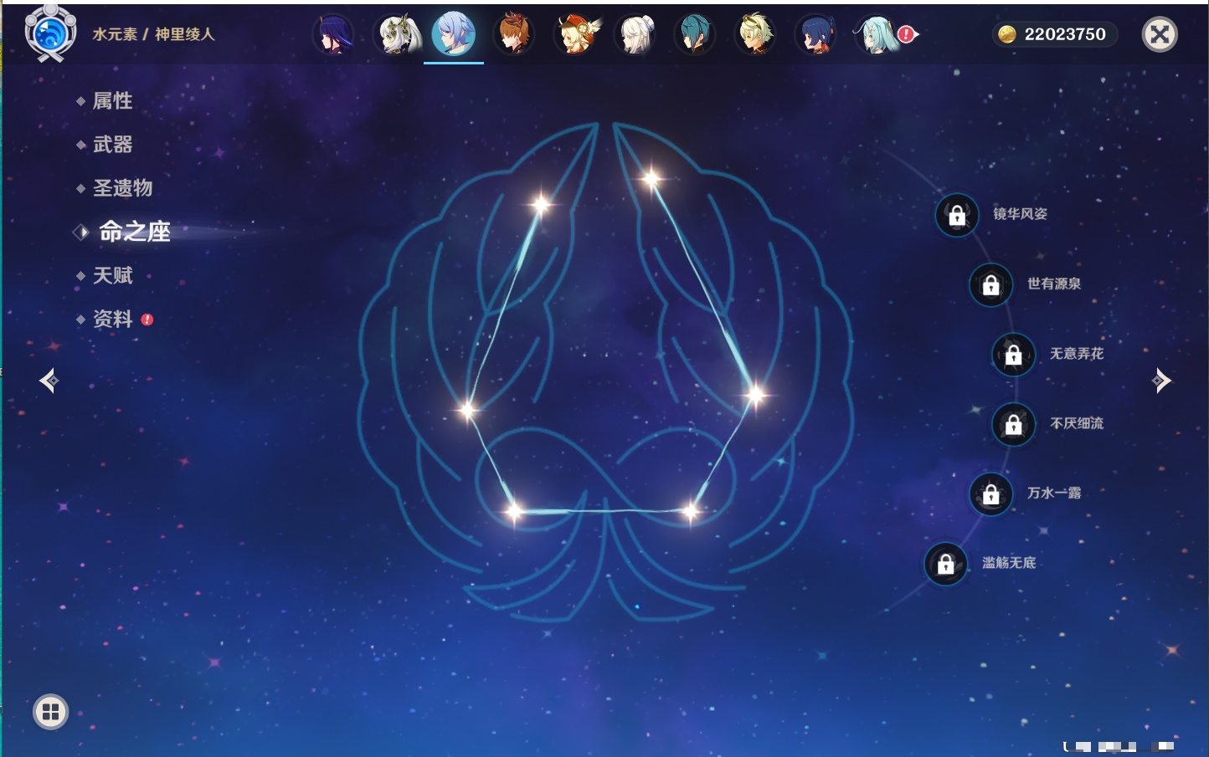Select the white-haired Ningguang portrait
1209x757 pixels.
click(x=635, y=34)
